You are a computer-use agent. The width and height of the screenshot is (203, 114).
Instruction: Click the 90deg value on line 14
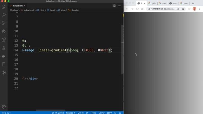coord(73,50)
